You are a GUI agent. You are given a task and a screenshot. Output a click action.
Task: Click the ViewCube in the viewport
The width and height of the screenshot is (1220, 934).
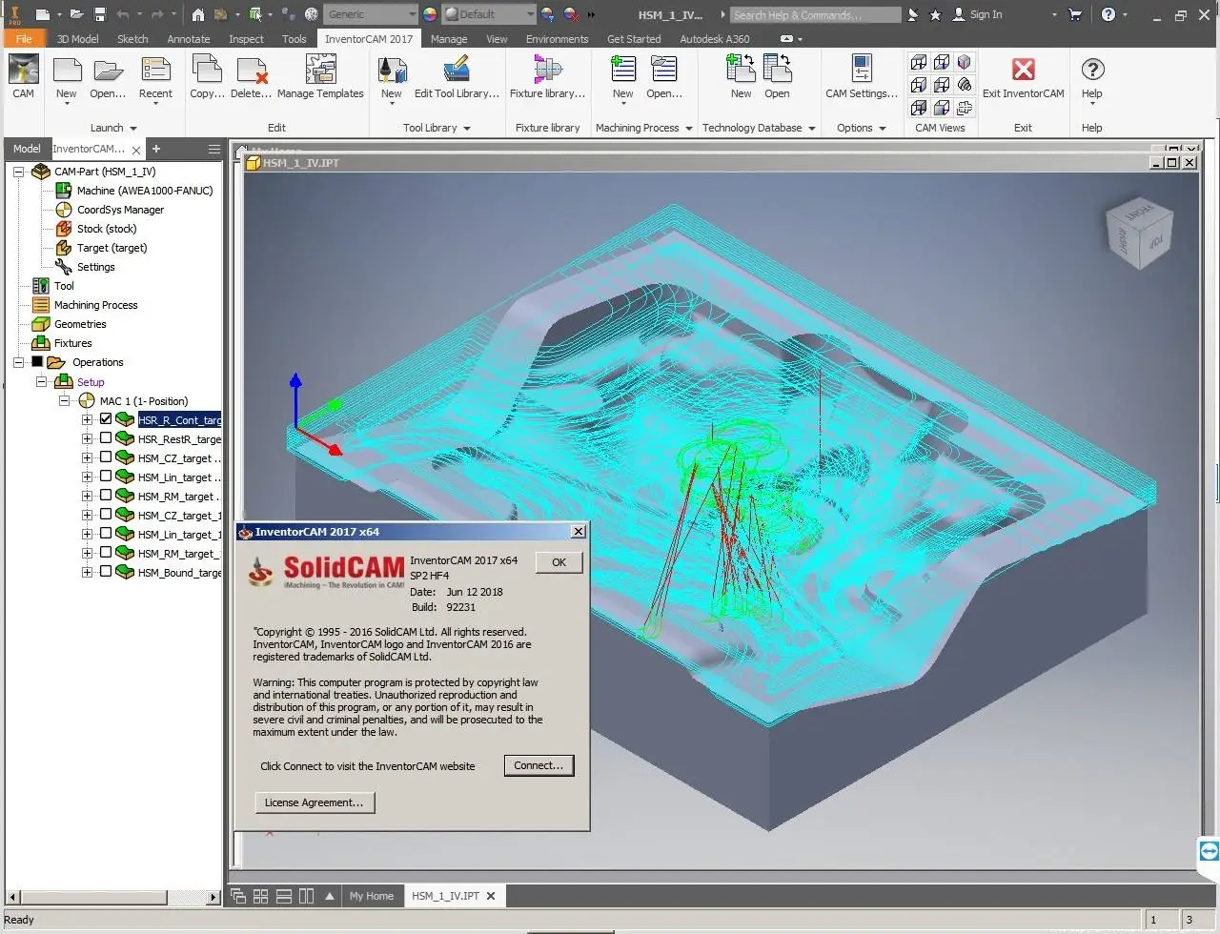(1138, 233)
